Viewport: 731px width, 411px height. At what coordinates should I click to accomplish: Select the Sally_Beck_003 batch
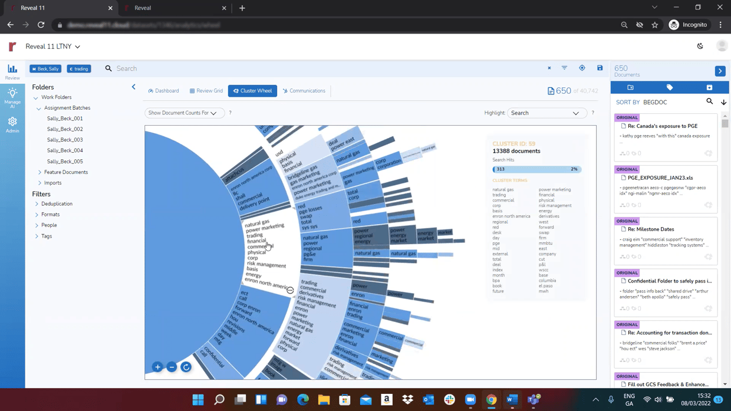(65, 140)
